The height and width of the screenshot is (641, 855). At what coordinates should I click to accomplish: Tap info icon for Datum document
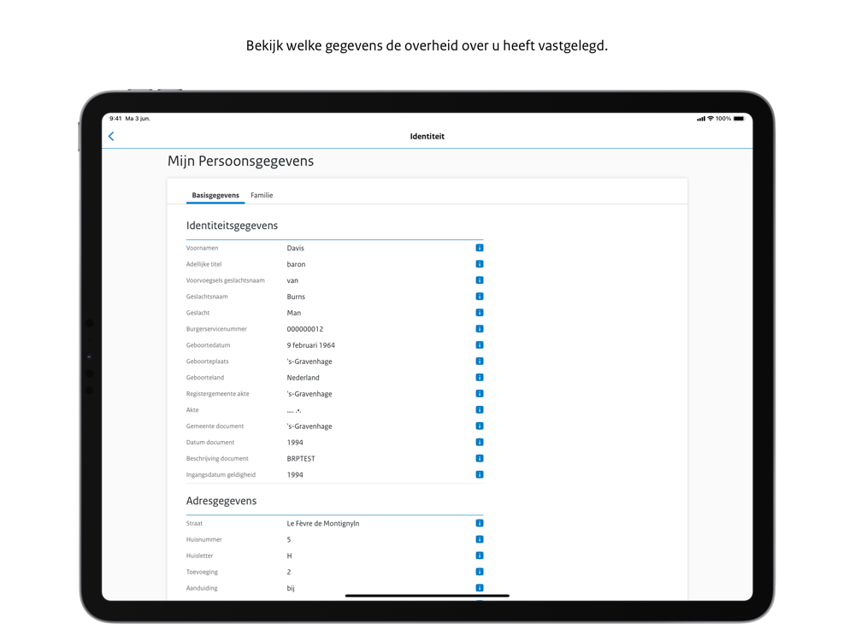click(480, 442)
